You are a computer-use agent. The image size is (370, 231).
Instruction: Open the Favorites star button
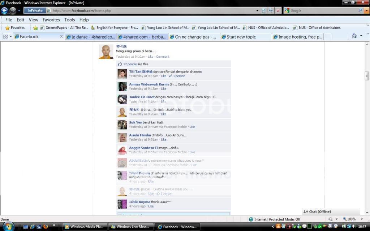point(15,28)
